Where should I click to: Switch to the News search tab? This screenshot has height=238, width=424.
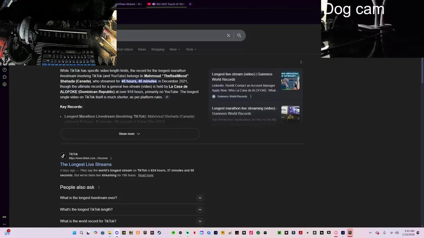142,49
